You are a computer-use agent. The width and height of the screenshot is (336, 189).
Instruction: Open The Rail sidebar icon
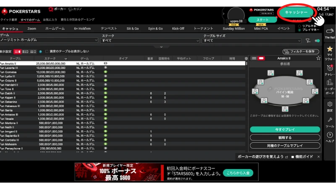pyautogui.click(x=330, y=31)
